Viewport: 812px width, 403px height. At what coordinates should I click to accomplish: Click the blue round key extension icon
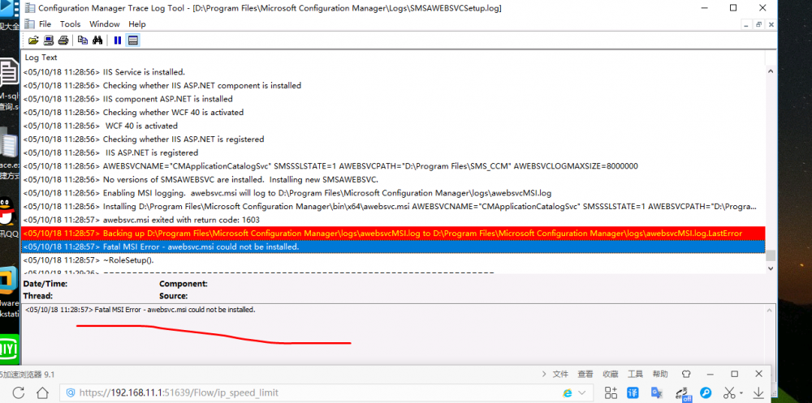pos(706,392)
